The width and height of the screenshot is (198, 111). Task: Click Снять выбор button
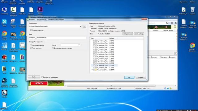tap(139, 34)
